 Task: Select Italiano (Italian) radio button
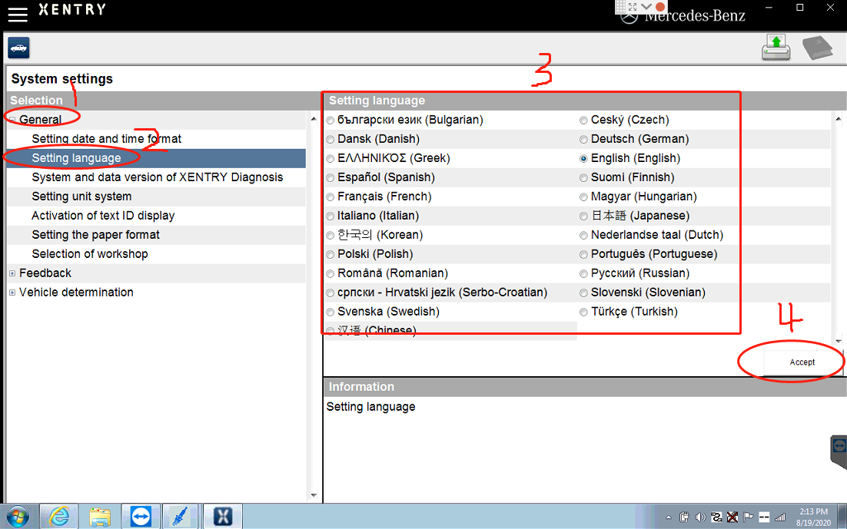330,216
